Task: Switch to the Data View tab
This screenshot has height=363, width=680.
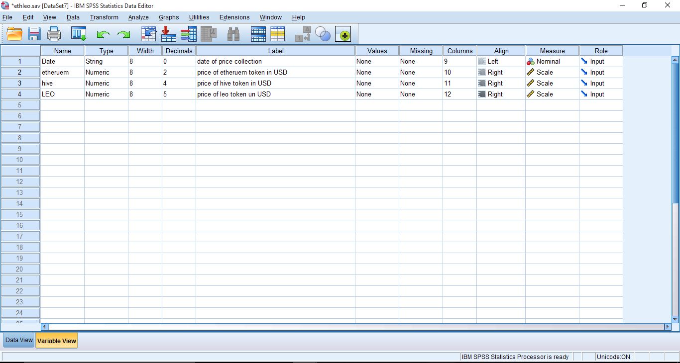Action: click(19, 340)
